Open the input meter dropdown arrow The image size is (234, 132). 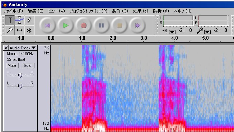tap(207, 32)
